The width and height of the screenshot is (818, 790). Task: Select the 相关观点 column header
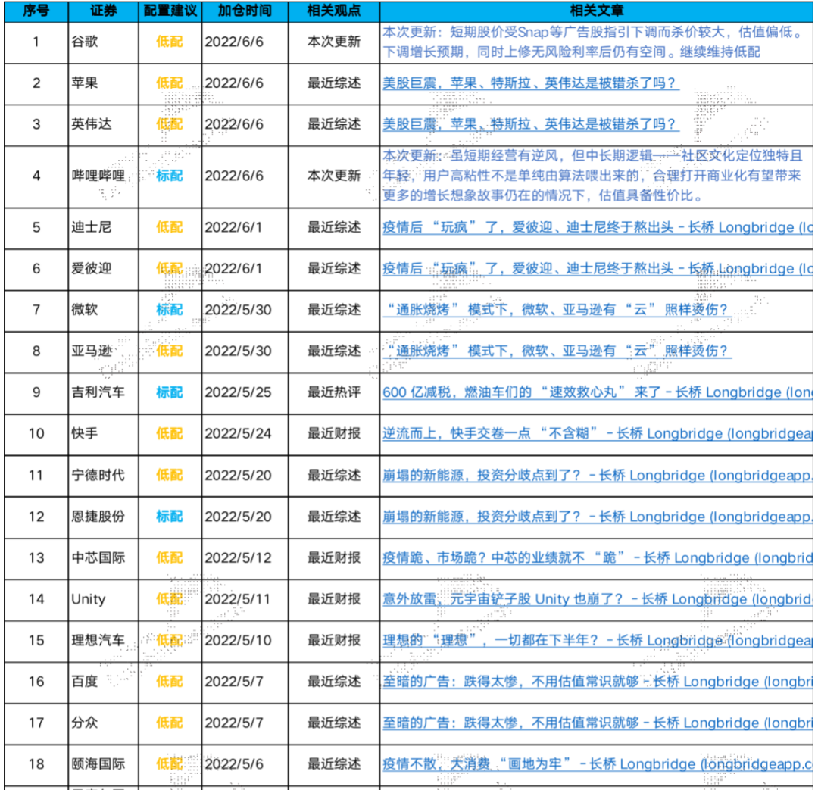[334, 11]
